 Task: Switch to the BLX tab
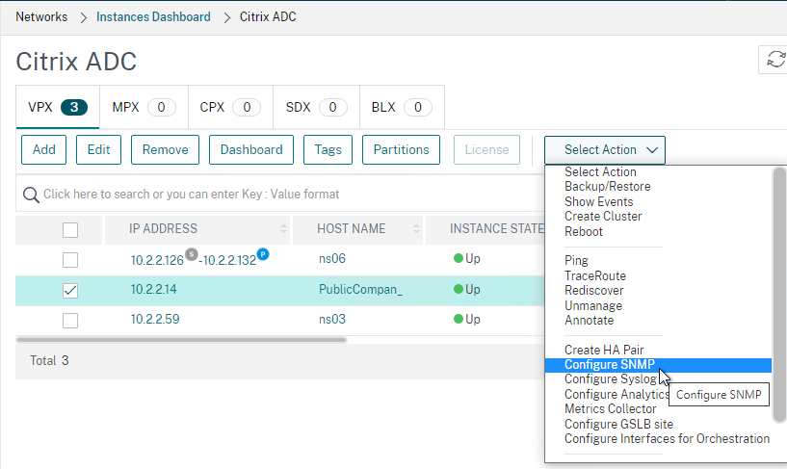tap(402, 107)
